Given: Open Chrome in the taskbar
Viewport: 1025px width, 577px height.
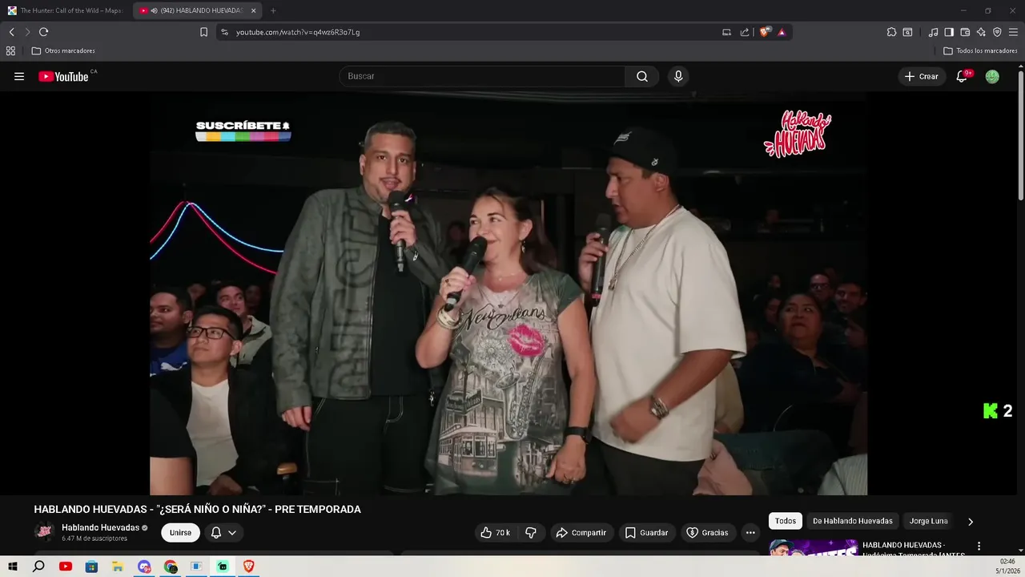Looking at the screenshot, I should tap(171, 567).
